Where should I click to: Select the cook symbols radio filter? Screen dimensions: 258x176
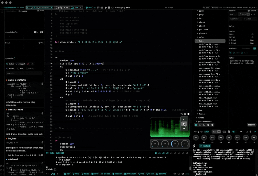30,64
